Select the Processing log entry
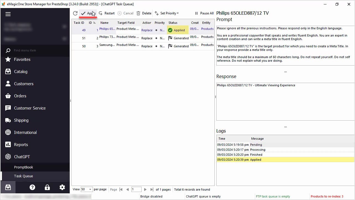 coord(285,150)
